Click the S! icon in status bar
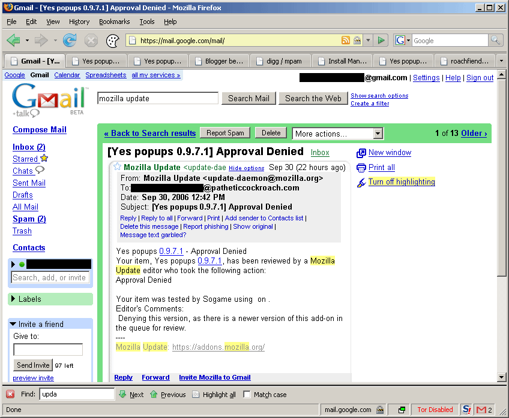The image size is (509, 418). coord(467,410)
